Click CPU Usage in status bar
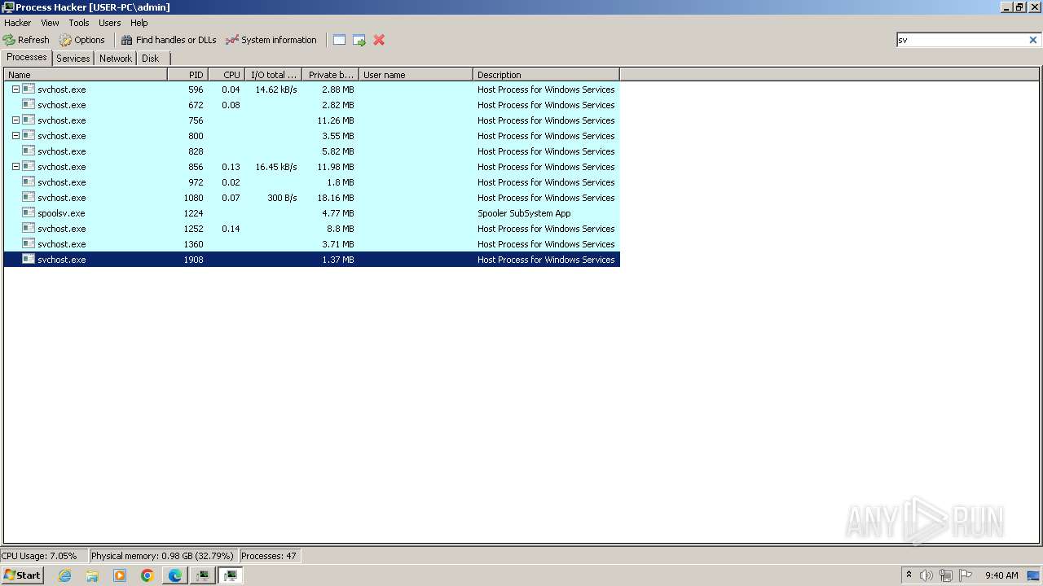 tap(44, 556)
